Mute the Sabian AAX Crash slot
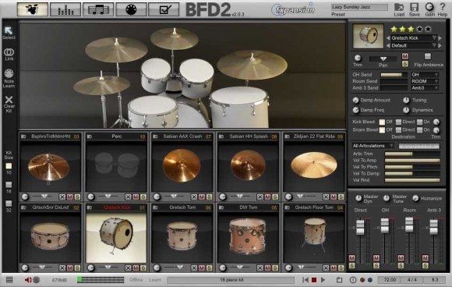Image resolution: width=452 pixels, height=287 pixels. [x=202, y=197]
